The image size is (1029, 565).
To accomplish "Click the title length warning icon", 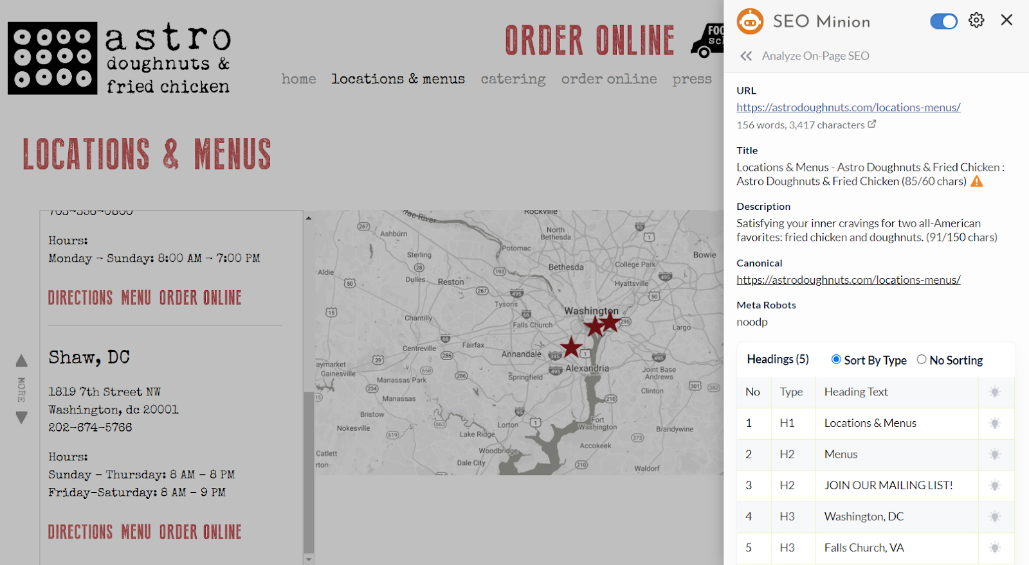I will [x=977, y=181].
